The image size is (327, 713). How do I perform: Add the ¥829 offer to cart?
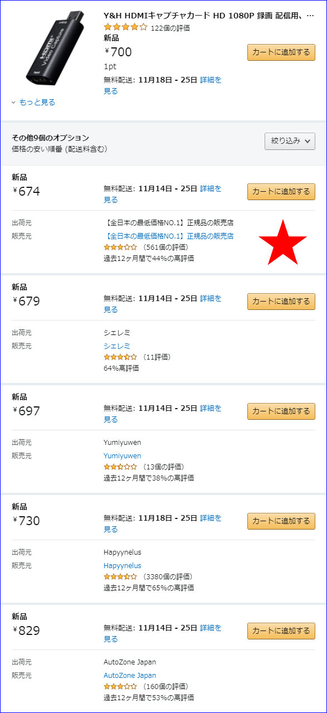[281, 631]
